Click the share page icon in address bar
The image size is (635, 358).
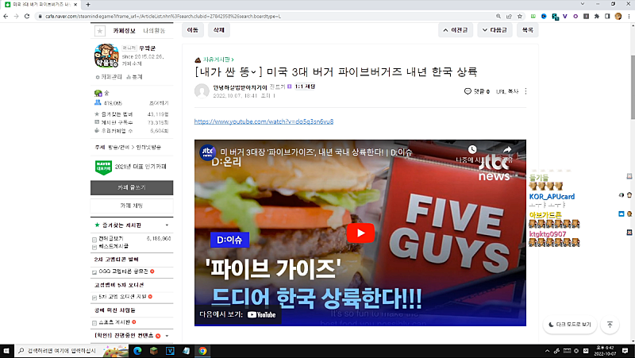point(509,16)
